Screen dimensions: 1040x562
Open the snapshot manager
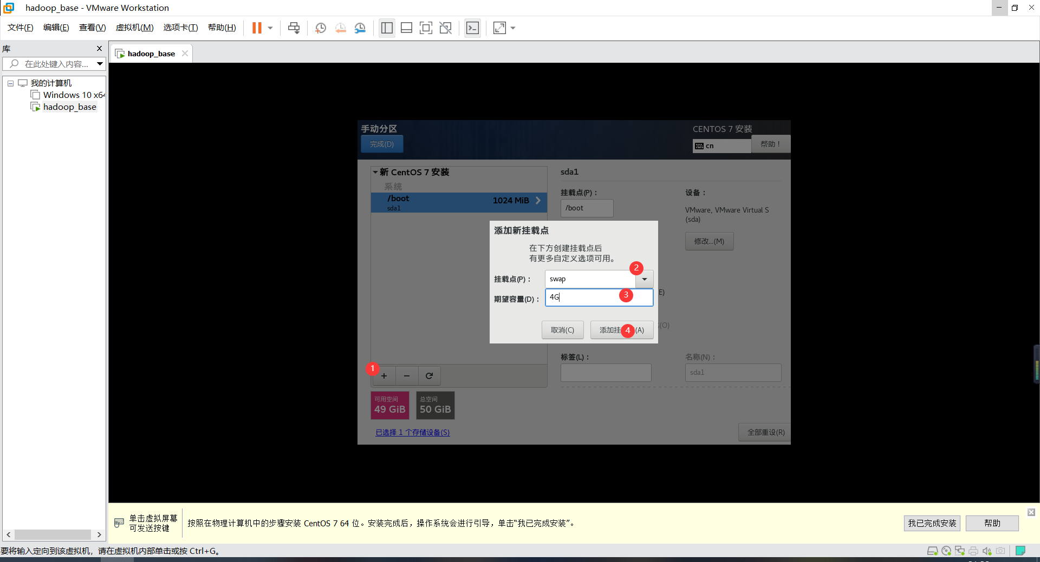(x=360, y=28)
